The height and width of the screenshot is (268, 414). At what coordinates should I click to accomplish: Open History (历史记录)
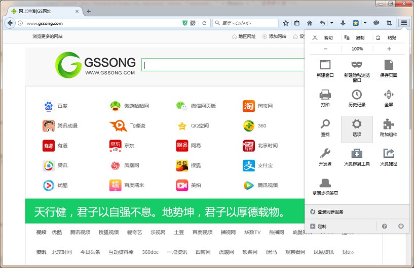357,98
